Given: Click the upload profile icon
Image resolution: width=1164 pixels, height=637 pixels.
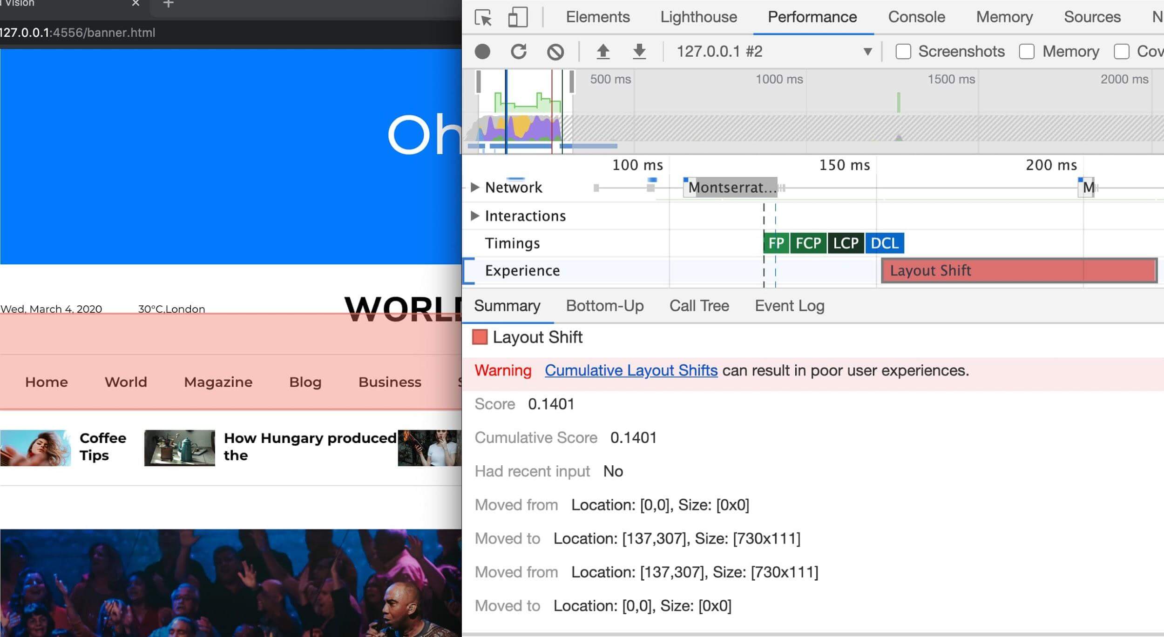Looking at the screenshot, I should 603,52.
